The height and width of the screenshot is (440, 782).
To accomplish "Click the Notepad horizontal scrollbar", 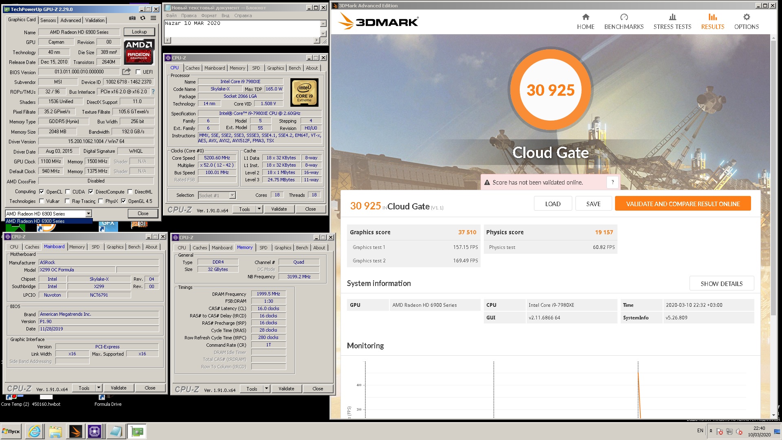I will pyautogui.click(x=242, y=40).
